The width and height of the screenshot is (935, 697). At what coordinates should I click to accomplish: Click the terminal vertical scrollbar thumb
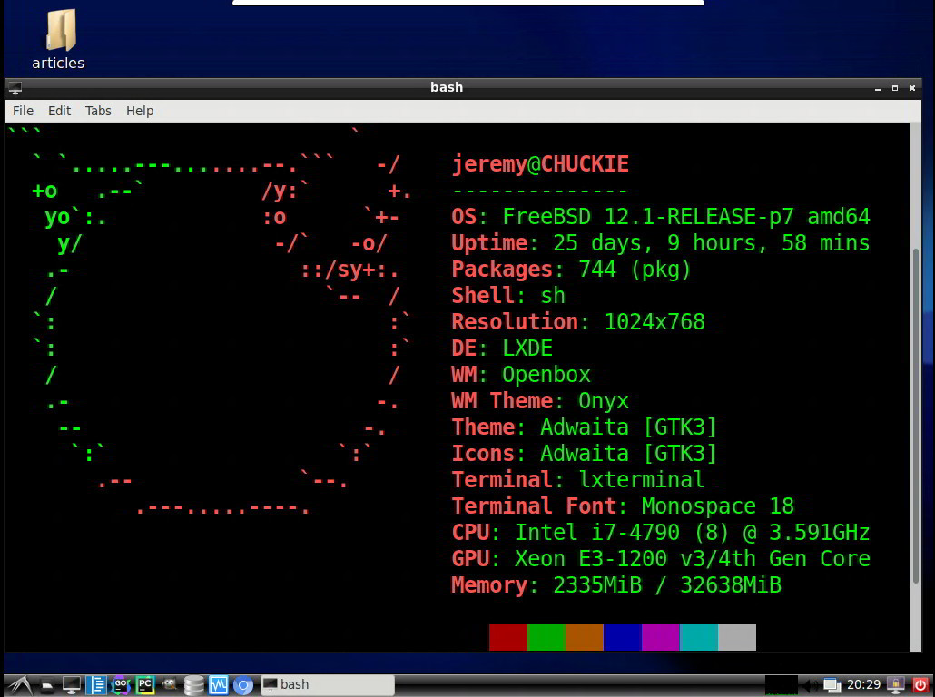click(x=916, y=415)
